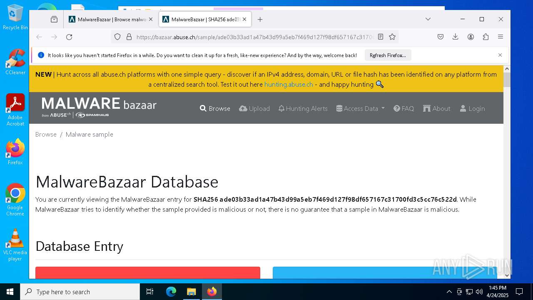Viewport: 533px width, 300px height.
Task: Open File Explorer from the taskbar
Action: 191,292
